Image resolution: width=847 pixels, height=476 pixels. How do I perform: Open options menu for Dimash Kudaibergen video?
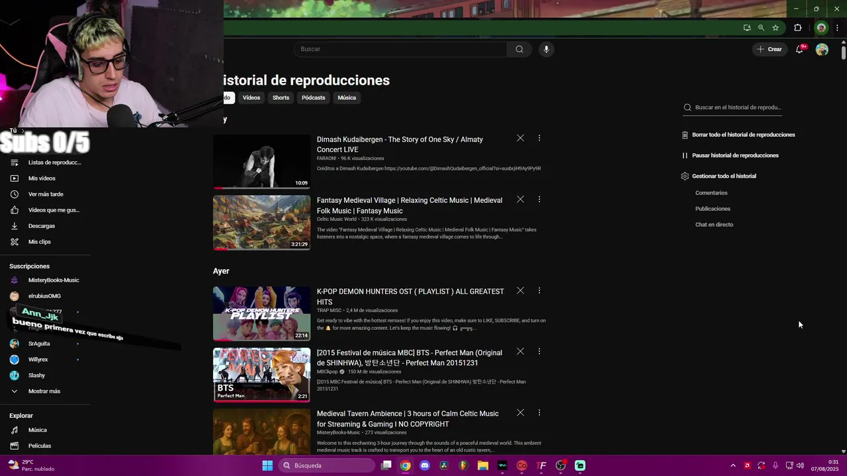[539, 138]
